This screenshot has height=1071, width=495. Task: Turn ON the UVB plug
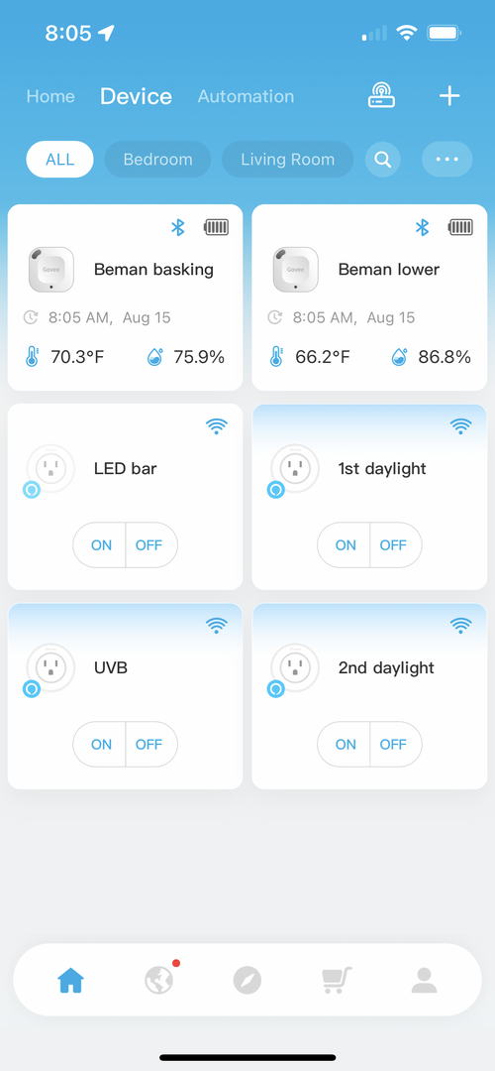[100, 745]
